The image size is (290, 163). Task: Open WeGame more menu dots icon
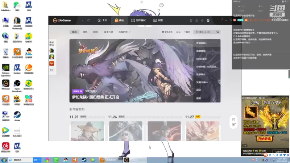pos(221,20)
